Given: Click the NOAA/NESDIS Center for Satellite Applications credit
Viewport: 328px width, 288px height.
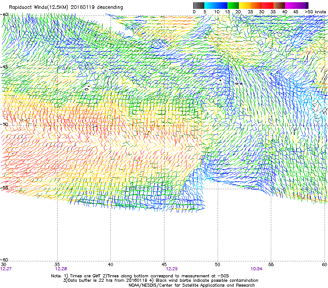Looking at the screenshot, I should 191,285.
